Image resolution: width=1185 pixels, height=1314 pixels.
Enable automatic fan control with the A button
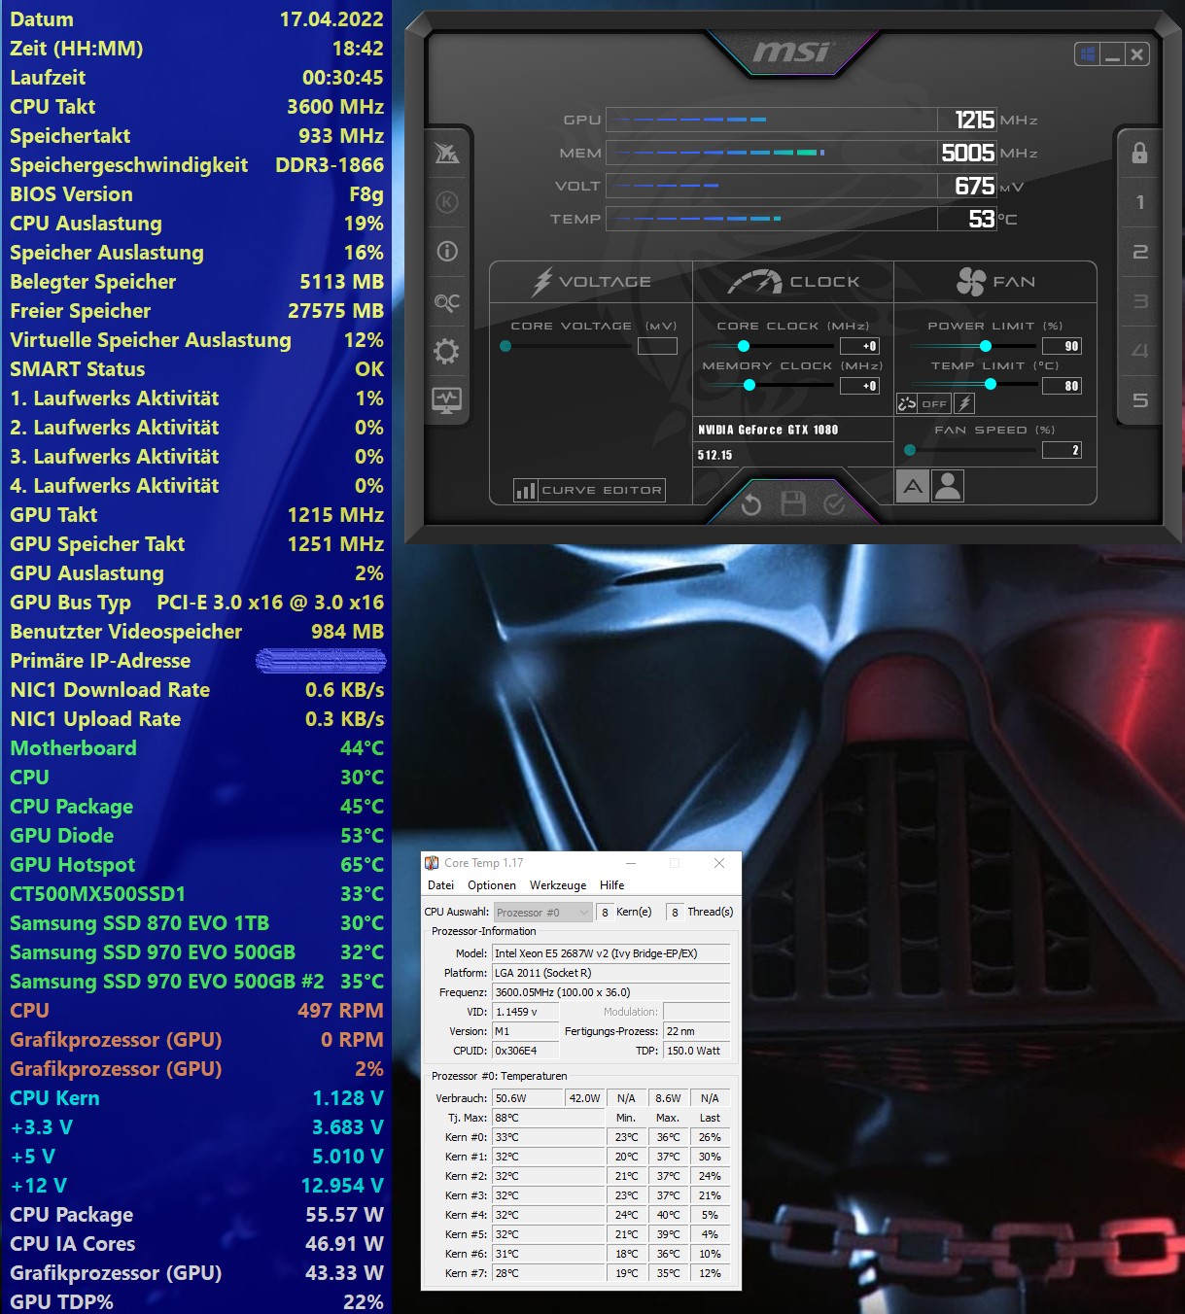(911, 485)
